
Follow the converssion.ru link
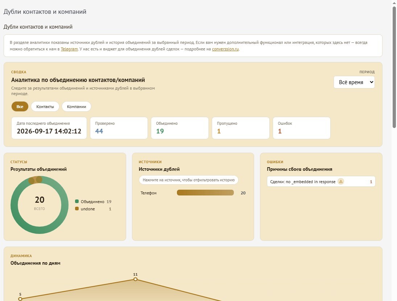226,49
